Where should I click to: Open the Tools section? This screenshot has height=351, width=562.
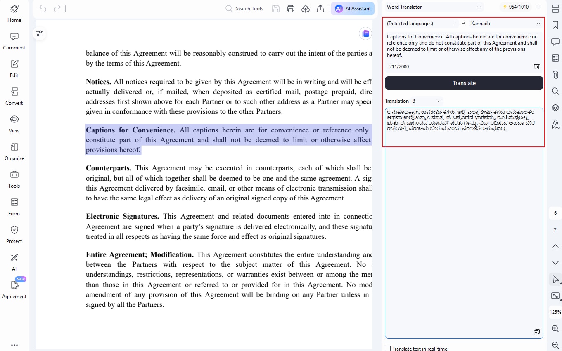pyautogui.click(x=14, y=179)
